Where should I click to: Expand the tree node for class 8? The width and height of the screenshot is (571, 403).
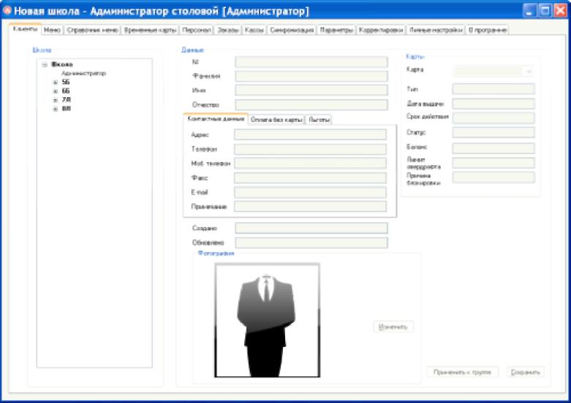pyautogui.click(x=56, y=109)
